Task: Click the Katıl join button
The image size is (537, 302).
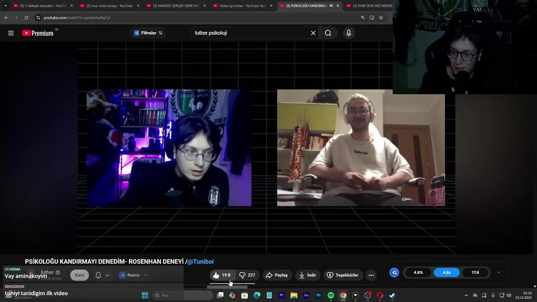Action: (79, 275)
